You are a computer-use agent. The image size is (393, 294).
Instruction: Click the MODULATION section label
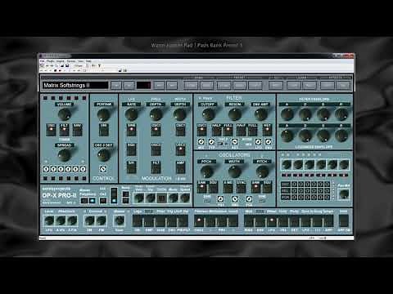click(156, 179)
